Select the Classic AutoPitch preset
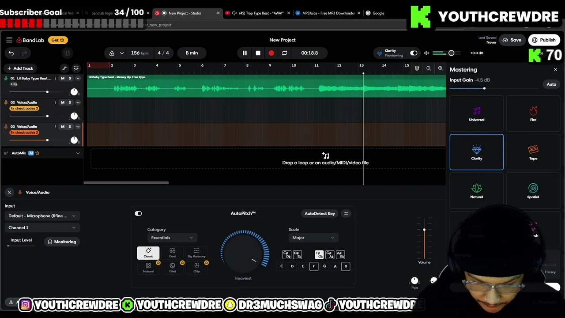Viewport: 565px width, 318px height. pyautogui.click(x=148, y=253)
